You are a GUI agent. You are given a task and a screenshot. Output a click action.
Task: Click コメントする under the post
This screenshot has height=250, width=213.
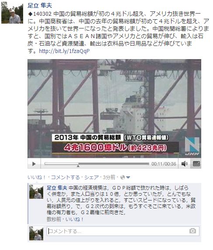(x=65, y=177)
